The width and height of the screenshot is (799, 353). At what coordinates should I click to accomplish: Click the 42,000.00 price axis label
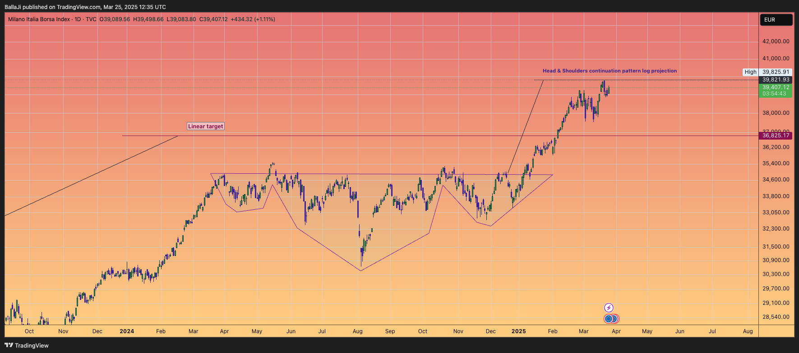776,41
